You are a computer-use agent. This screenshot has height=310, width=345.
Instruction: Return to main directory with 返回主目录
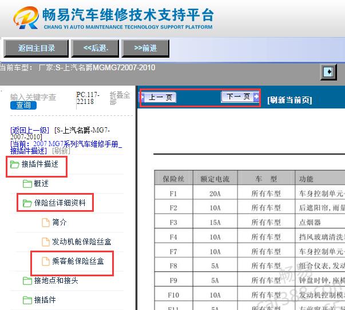point(36,48)
